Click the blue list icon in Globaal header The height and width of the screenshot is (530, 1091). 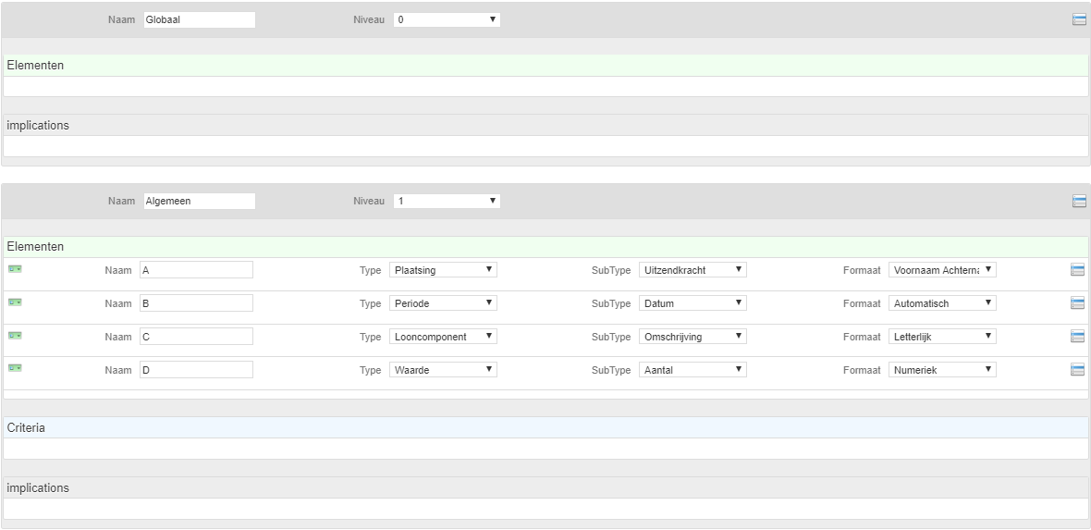coord(1079,19)
